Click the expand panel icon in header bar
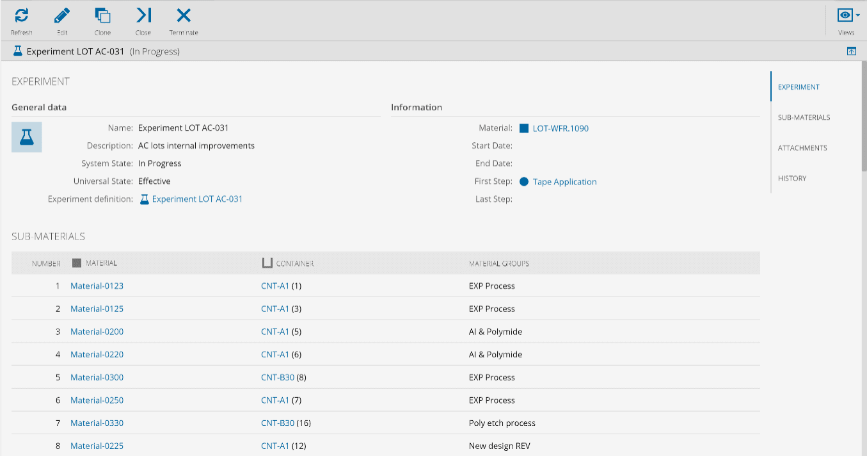Screen dimensions: 867x456 [851, 51]
